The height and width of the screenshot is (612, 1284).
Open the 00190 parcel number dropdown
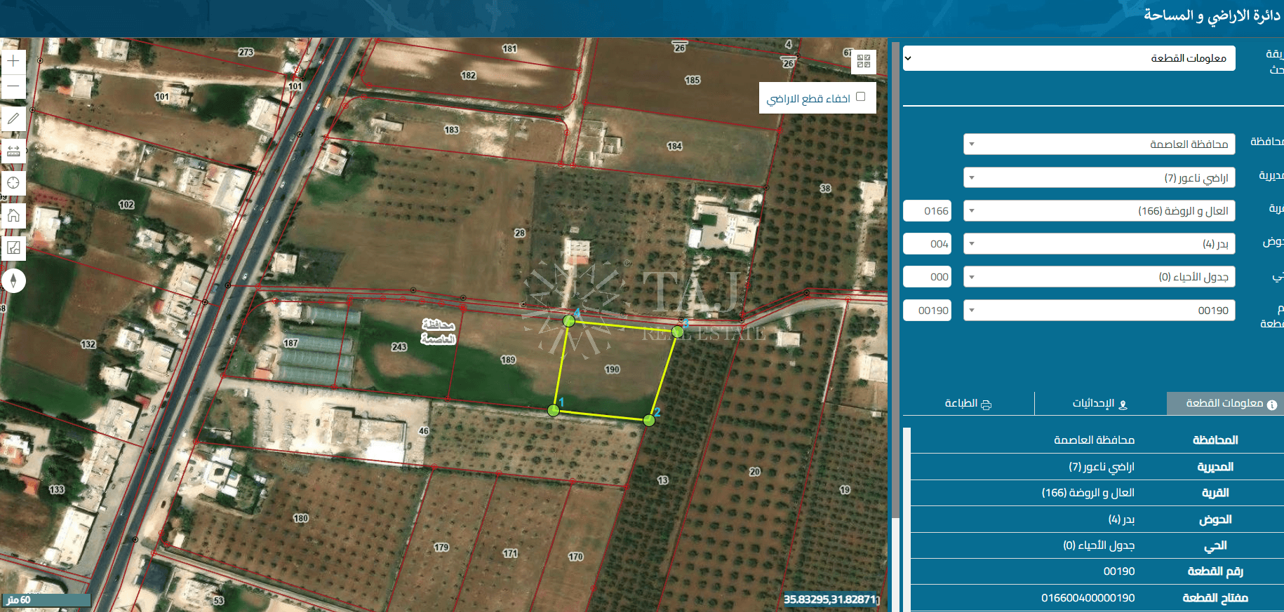point(1099,311)
